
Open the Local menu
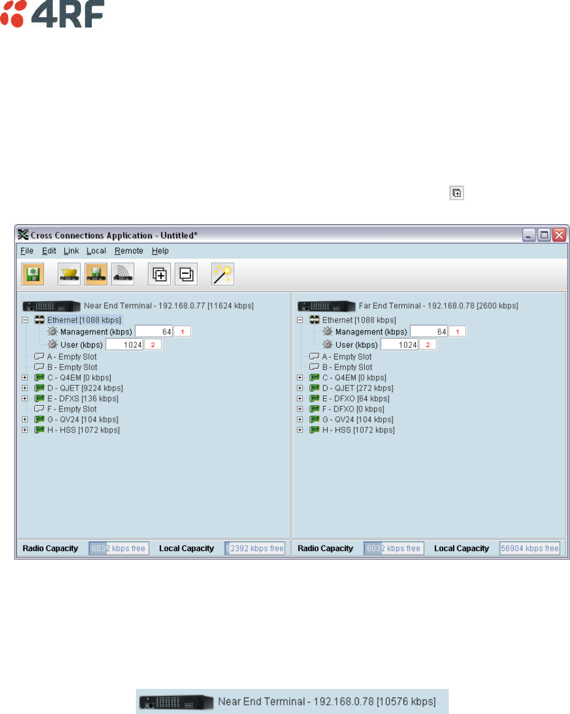[96, 251]
